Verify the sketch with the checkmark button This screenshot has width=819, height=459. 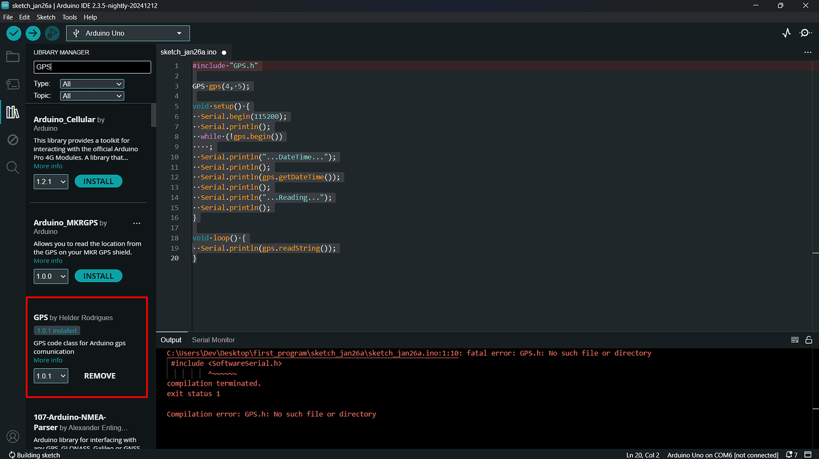[x=13, y=33]
